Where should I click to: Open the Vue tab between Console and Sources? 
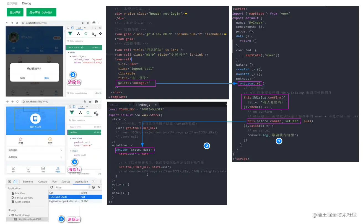[x=54, y=182]
